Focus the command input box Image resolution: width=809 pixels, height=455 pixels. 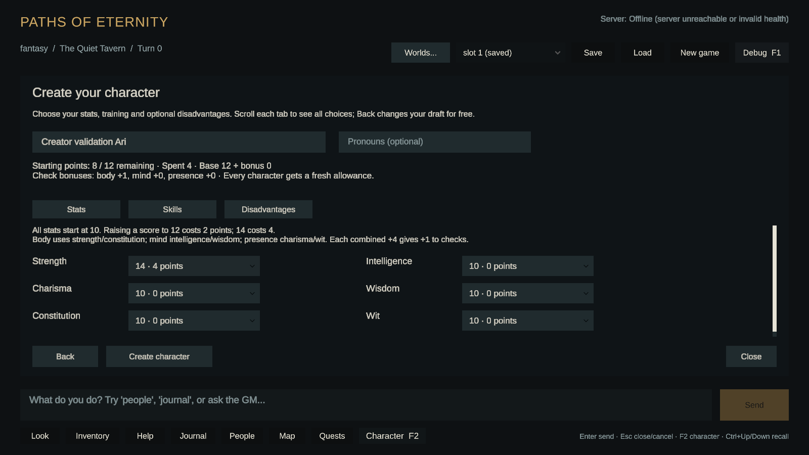tap(366, 405)
